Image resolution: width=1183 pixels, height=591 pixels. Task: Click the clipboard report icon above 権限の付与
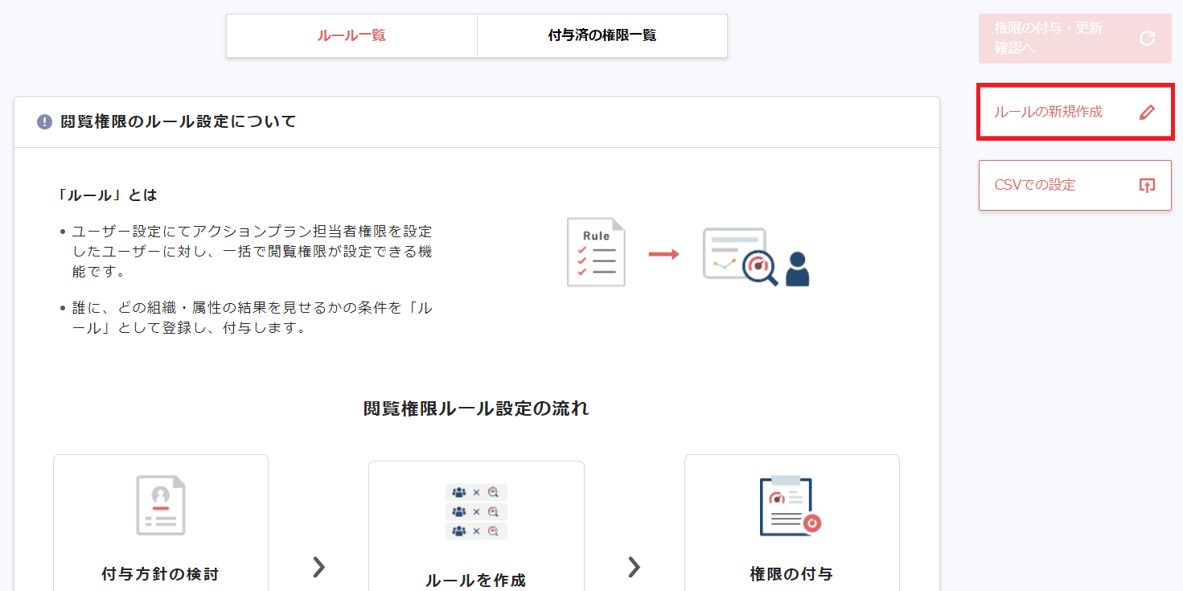[790, 507]
